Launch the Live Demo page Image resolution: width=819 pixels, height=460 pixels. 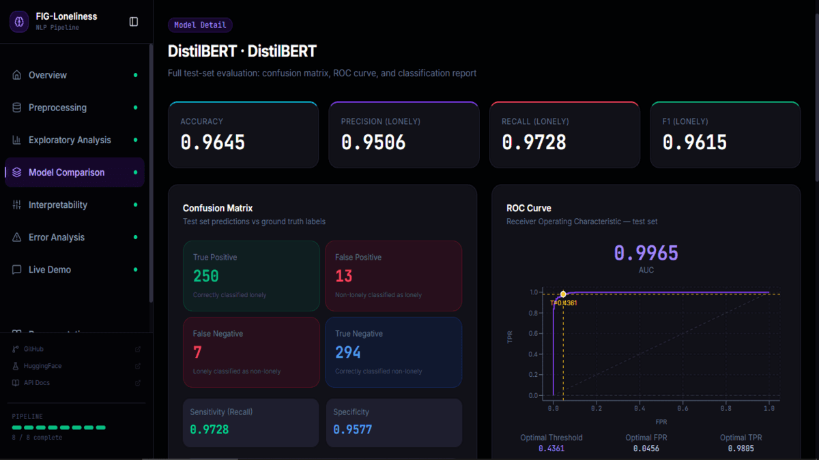pos(74,270)
